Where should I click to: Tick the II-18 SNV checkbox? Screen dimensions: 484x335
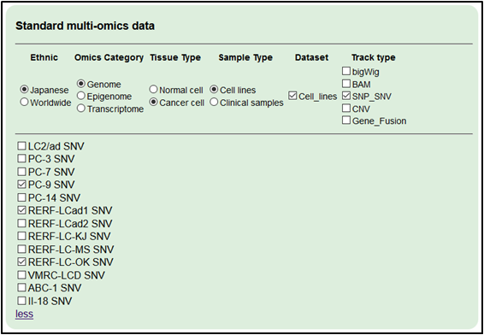[21, 301]
